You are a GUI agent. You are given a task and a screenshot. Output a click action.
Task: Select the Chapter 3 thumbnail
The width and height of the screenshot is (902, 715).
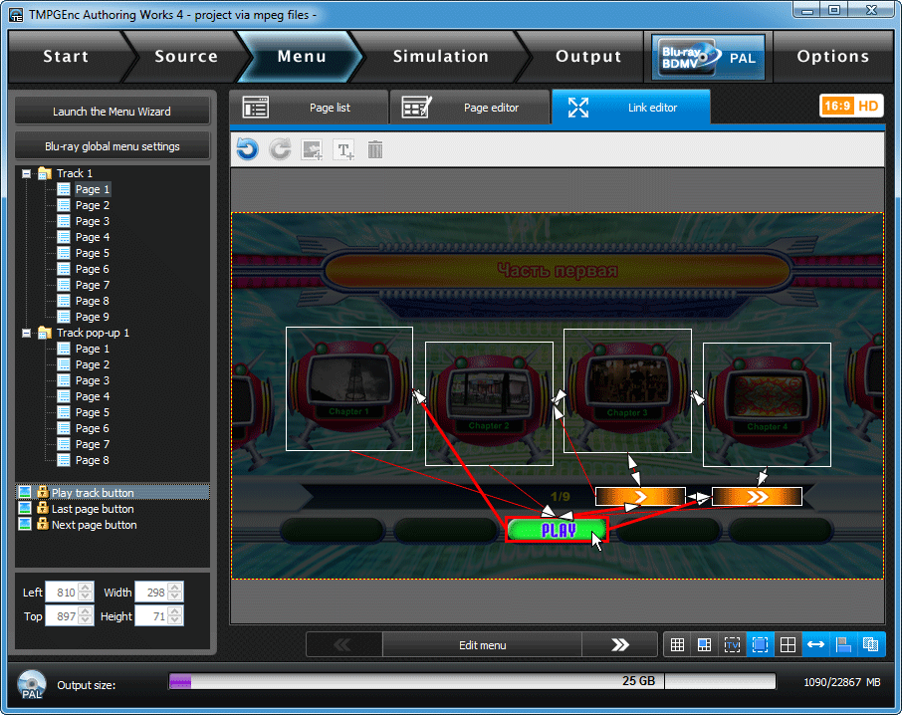[x=627, y=391]
